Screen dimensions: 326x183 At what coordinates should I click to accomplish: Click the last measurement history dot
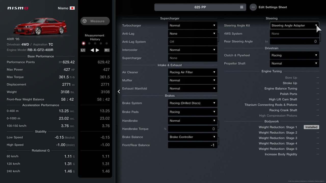click(x=106, y=43)
